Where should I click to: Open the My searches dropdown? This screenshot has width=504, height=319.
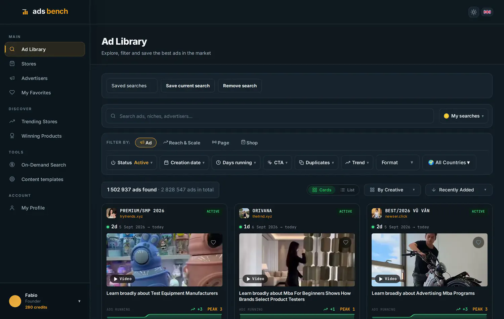pyautogui.click(x=464, y=116)
